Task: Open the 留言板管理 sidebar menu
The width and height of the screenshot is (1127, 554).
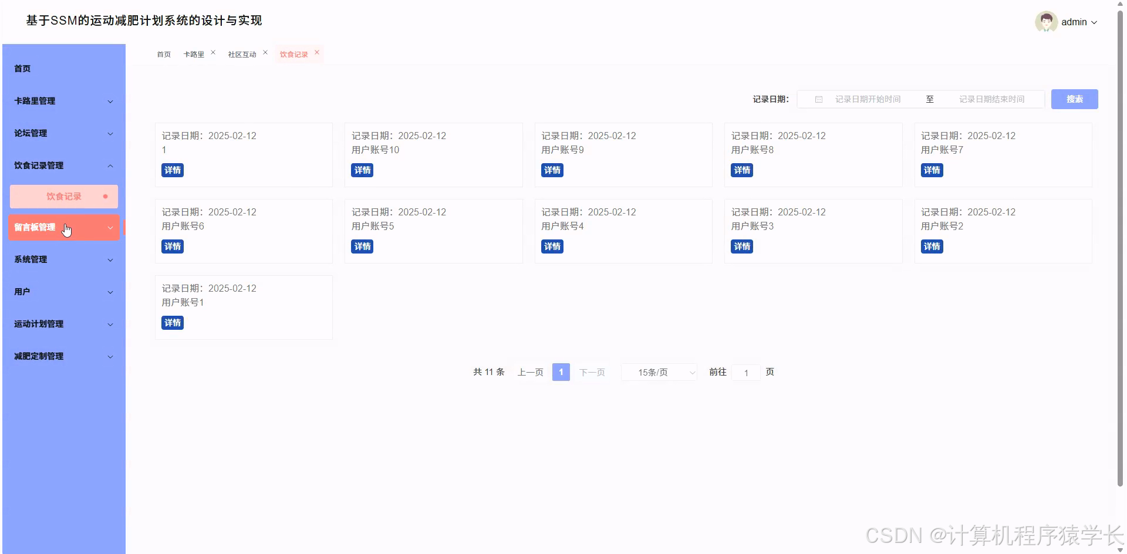Action: (63, 228)
